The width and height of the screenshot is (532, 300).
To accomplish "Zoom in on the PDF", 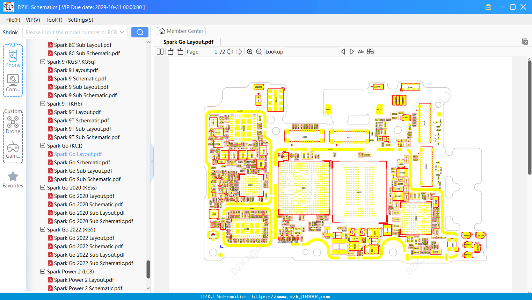I will tap(250, 52).
